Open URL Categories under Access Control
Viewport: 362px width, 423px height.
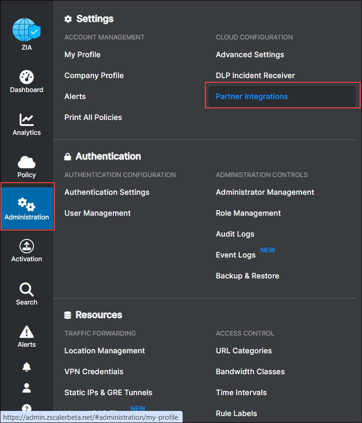click(x=244, y=350)
